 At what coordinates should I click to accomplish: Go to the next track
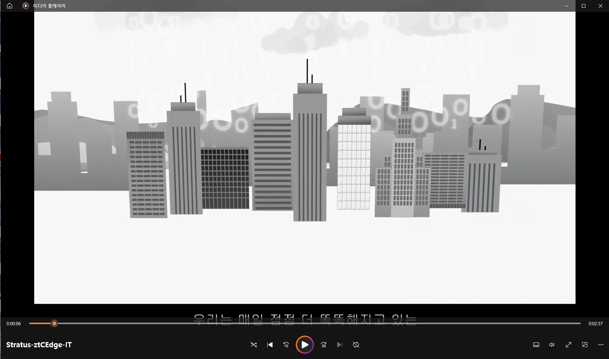tap(340, 345)
